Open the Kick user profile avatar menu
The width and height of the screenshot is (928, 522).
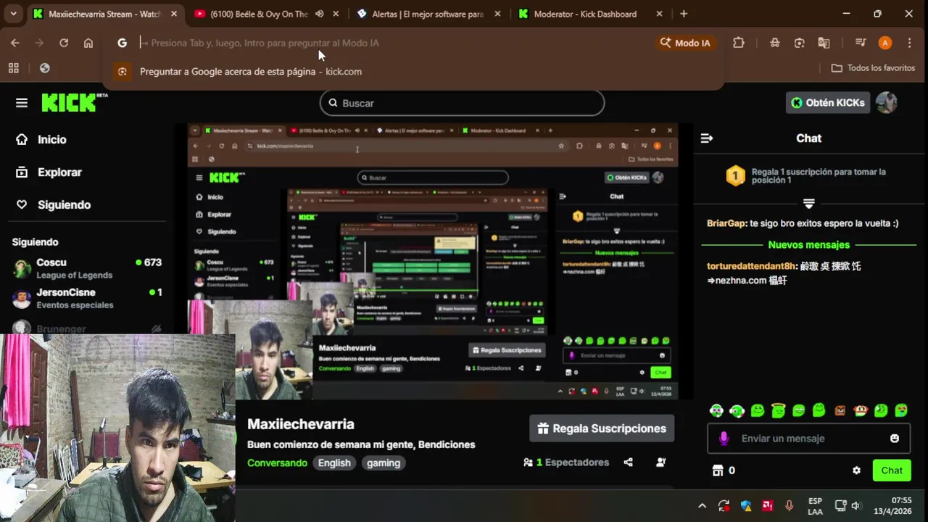point(886,103)
